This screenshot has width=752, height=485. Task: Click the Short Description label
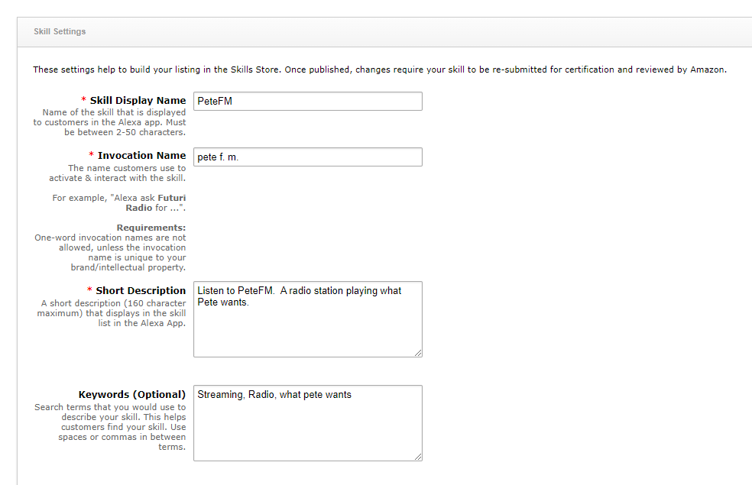pyautogui.click(x=141, y=290)
